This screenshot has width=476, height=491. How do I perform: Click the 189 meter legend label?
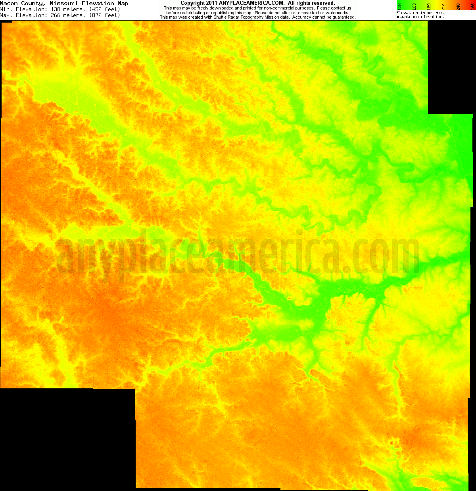coord(429,6)
